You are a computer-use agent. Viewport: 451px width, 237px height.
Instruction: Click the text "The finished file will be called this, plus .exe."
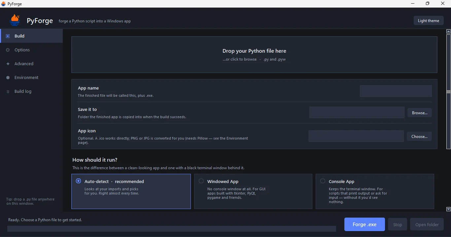116,96
